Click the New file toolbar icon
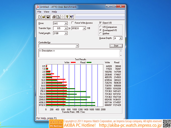This screenshot has height=128, width=171. pyautogui.click(x=39, y=17)
